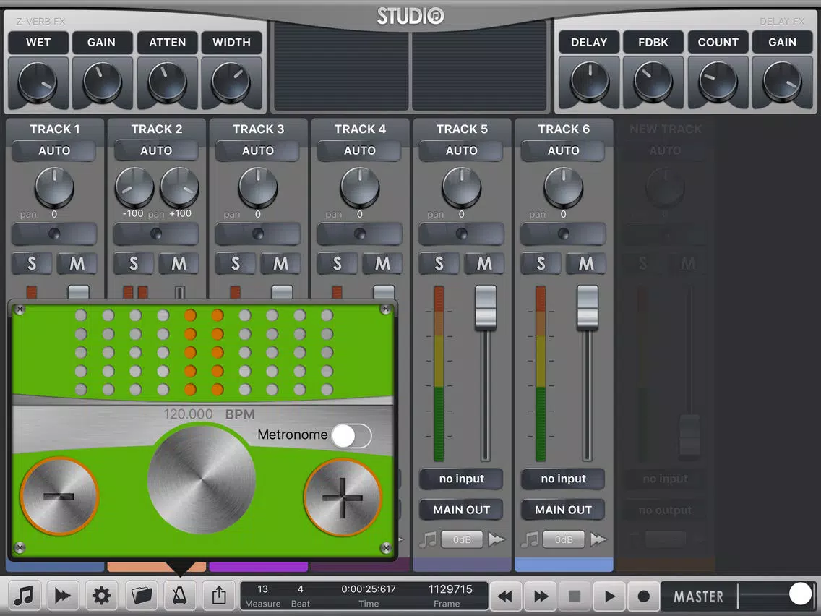Start recording with the record button
Viewport: 821px width, 616px height.
coord(643,596)
